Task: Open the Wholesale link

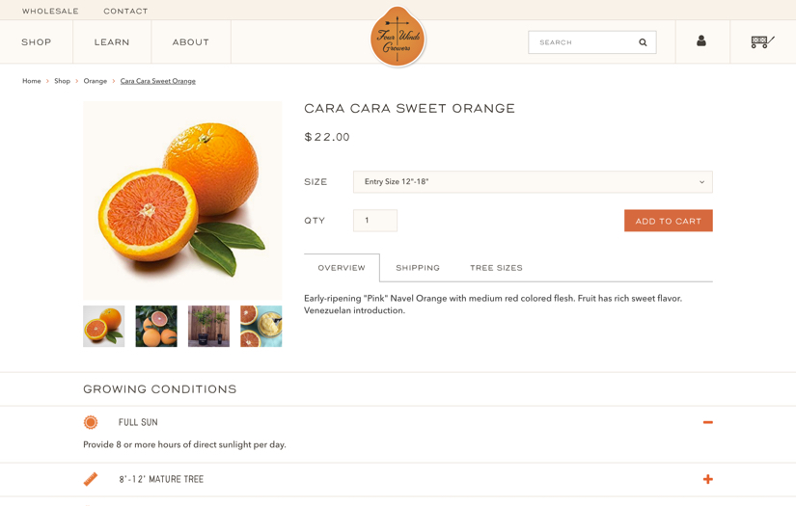Action: point(50,12)
